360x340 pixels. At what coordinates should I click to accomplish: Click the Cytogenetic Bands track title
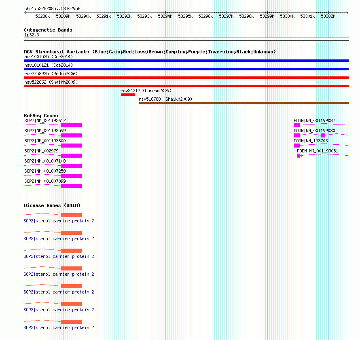point(48,30)
